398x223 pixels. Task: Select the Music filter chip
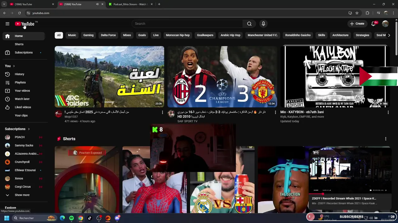[72, 35]
